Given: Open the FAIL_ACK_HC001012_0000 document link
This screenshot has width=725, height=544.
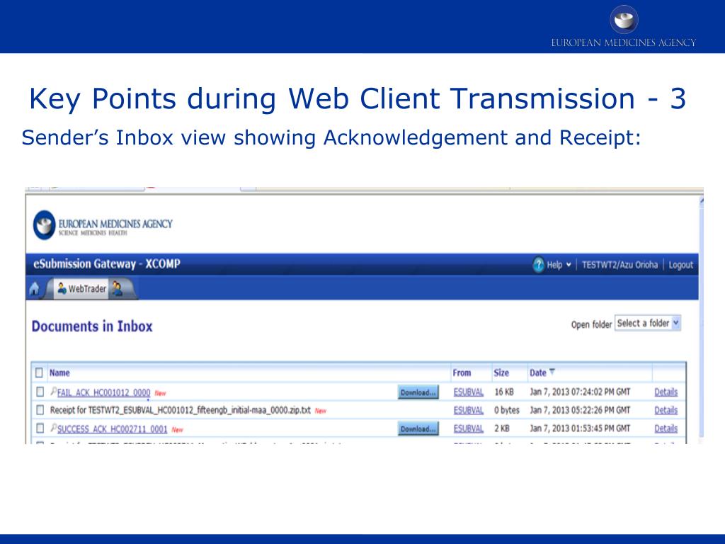Looking at the screenshot, I should 103,392.
